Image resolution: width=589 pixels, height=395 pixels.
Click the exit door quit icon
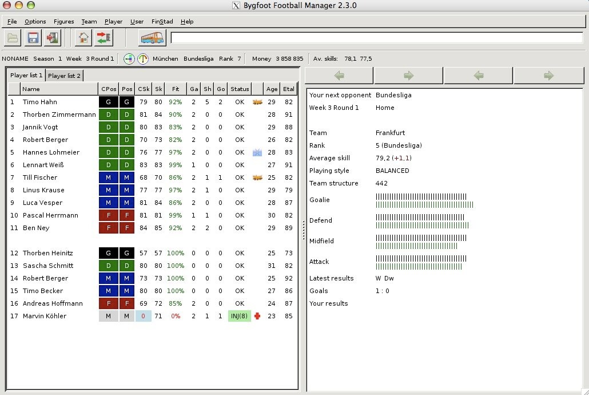click(53, 38)
